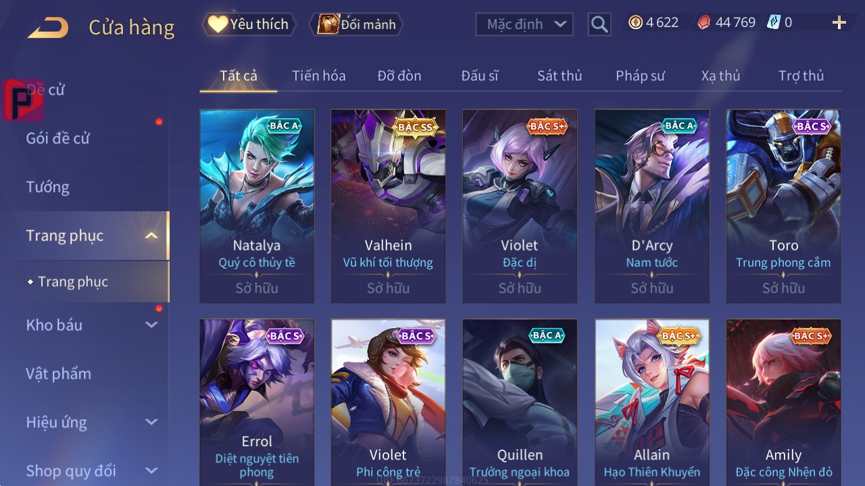Tap the blue voucher currency icon
865x486 pixels.
pos(774,22)
